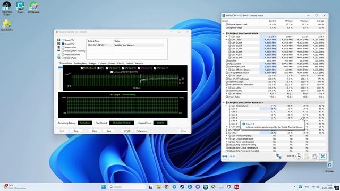Enable the Stress GPU(s) checkbox
Viewport: 340px width, 191px height.
click(63, 58)
